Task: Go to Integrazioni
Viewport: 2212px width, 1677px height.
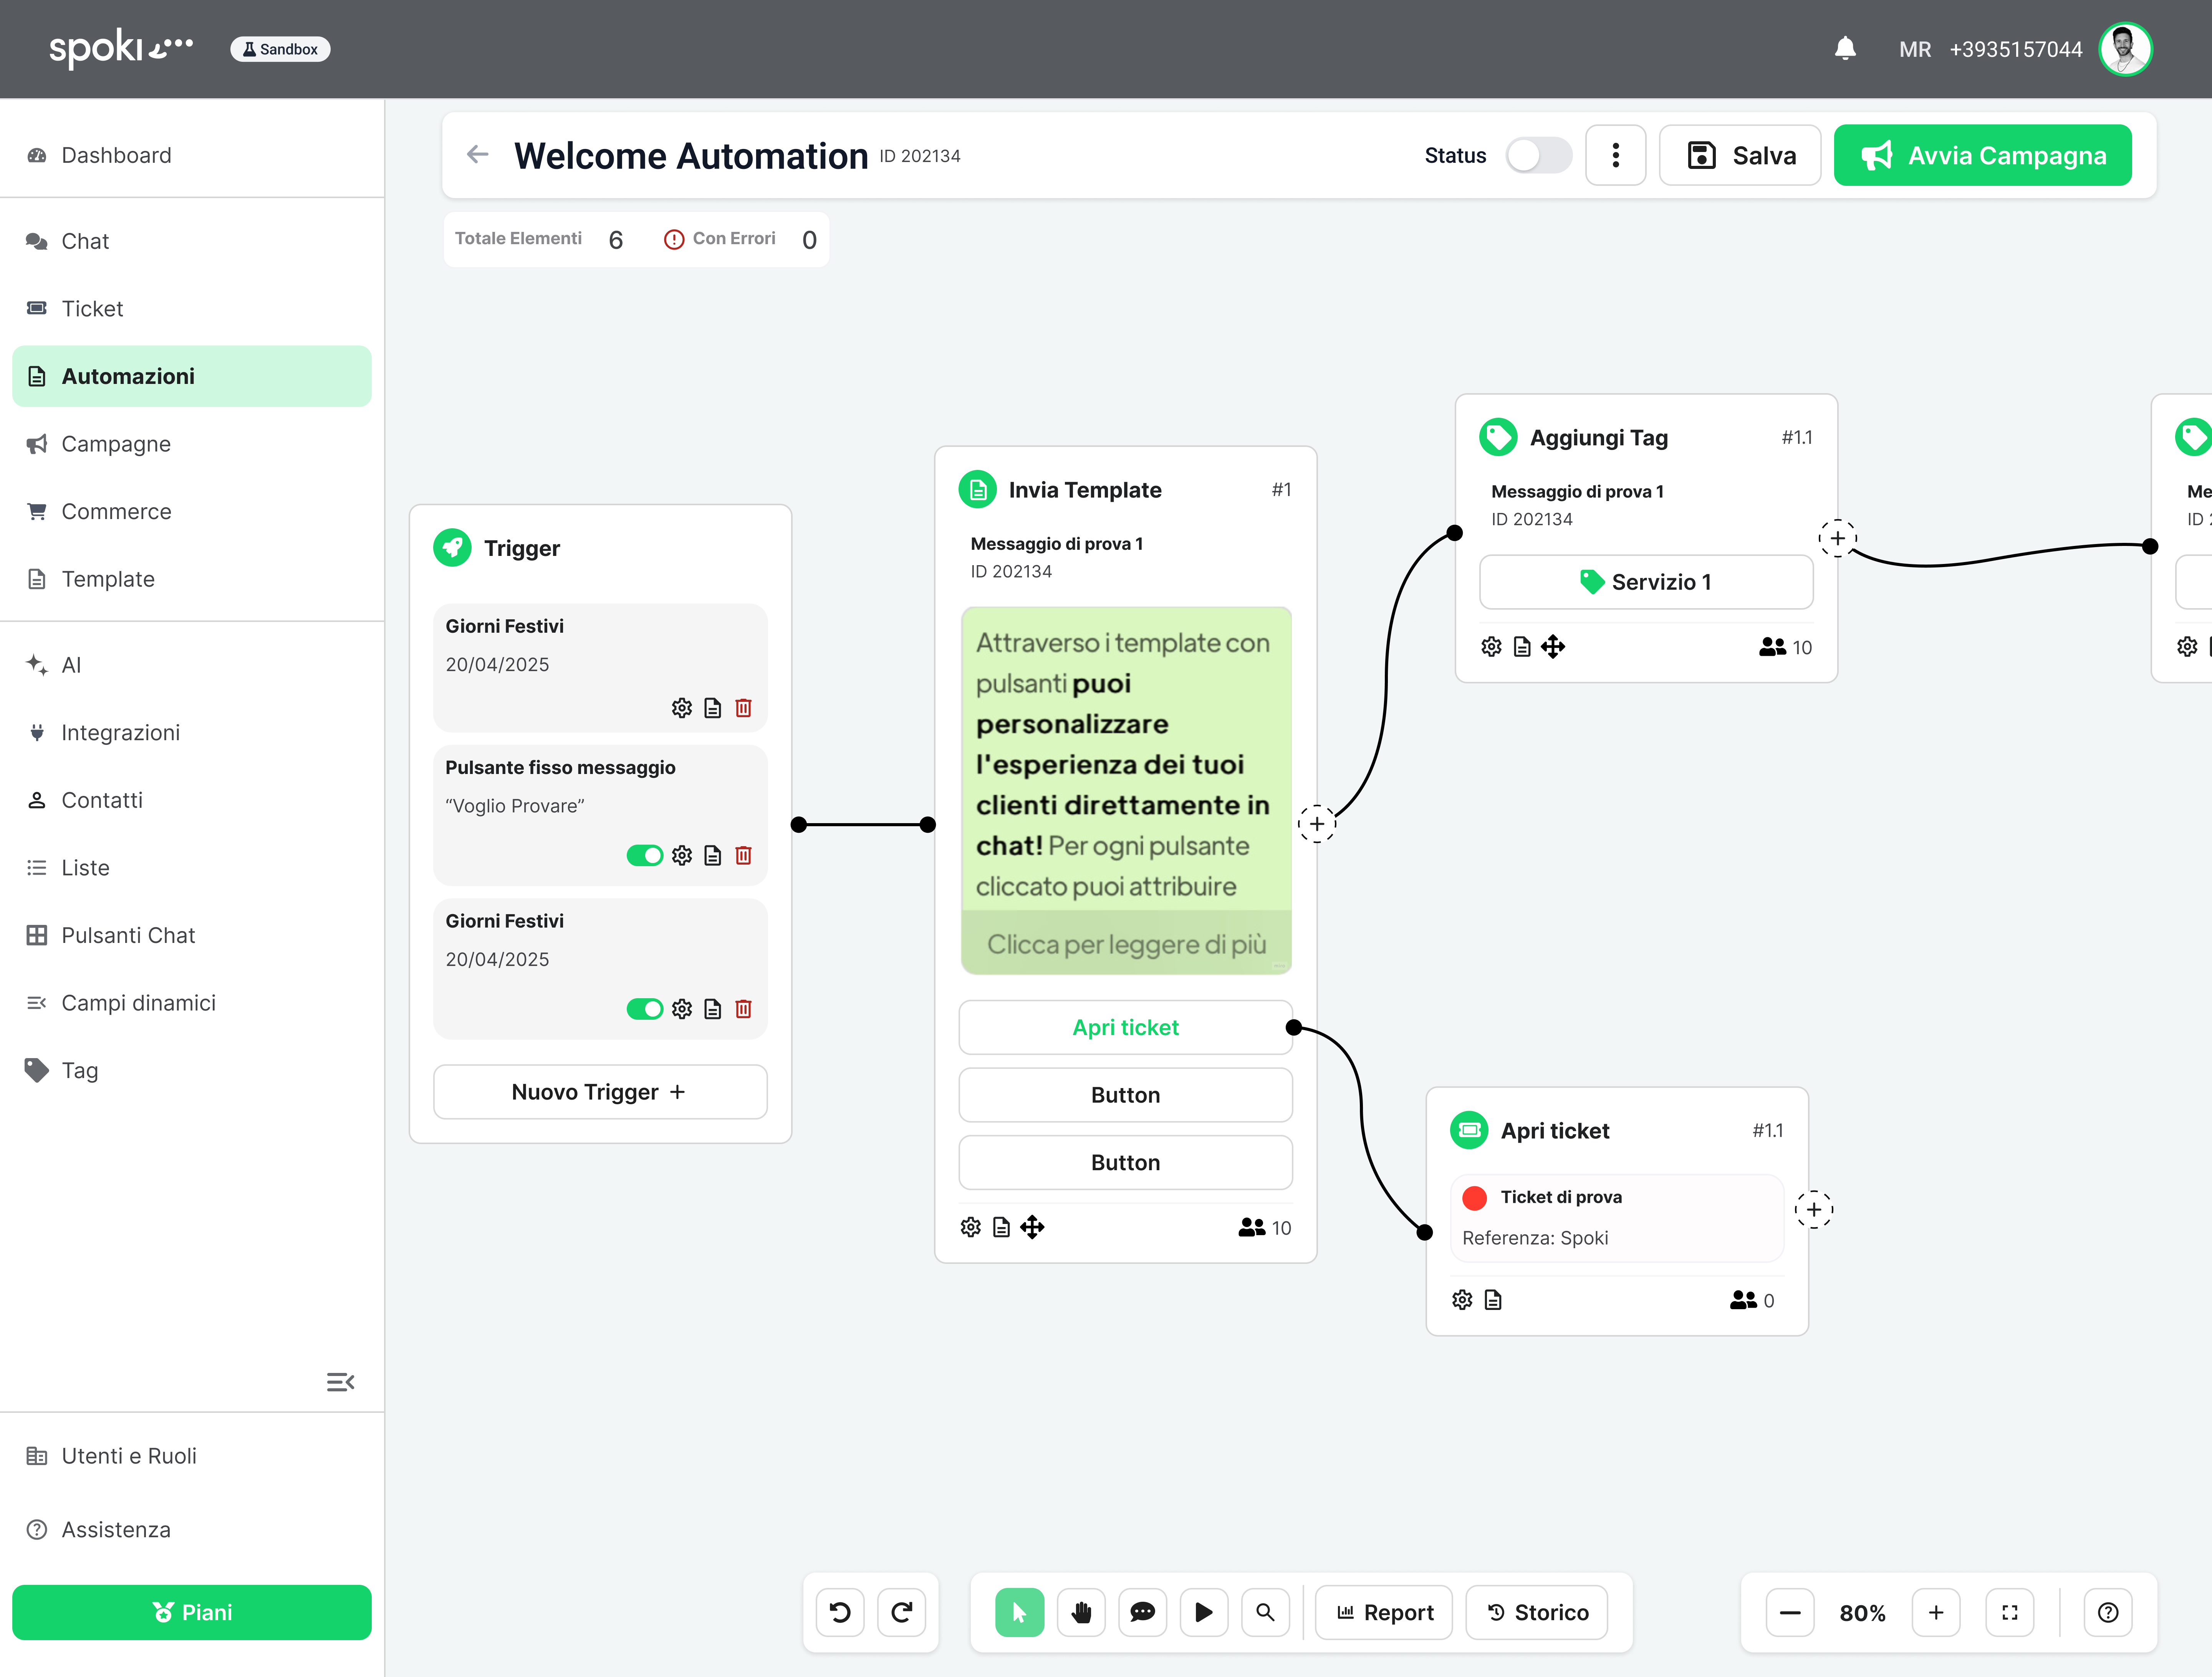Action: (x=192, y=733)
